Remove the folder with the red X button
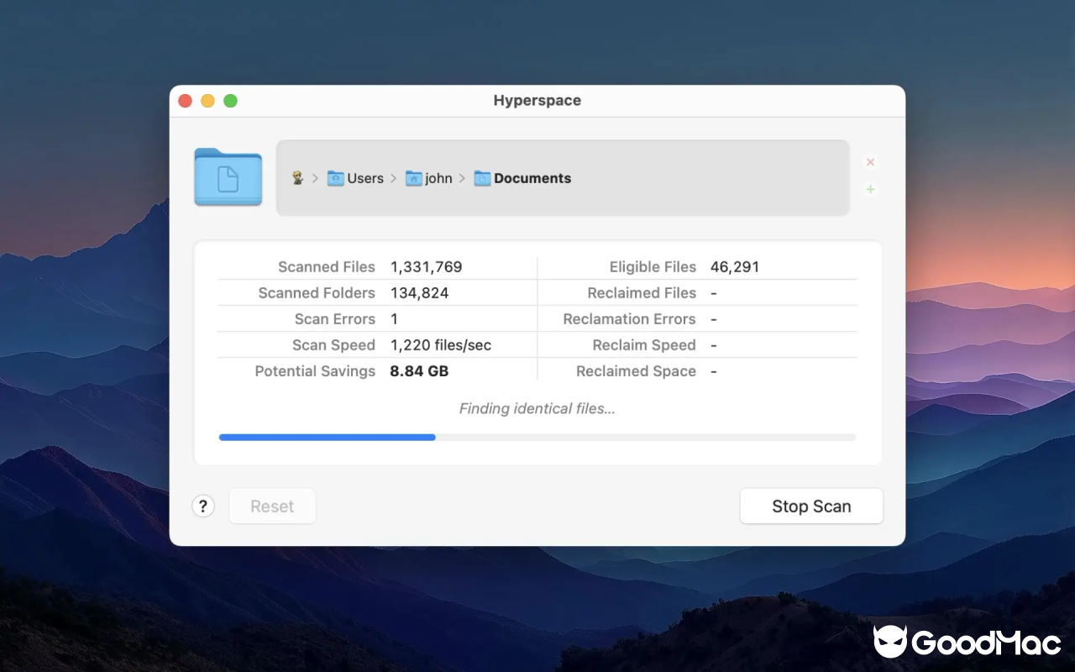Viewport: 1075px width, 672px height. pyautogui.click(x=870, y=162)
